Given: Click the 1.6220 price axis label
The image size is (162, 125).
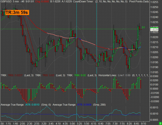Looking at the screenshot, I should click(x=154, y=37).
